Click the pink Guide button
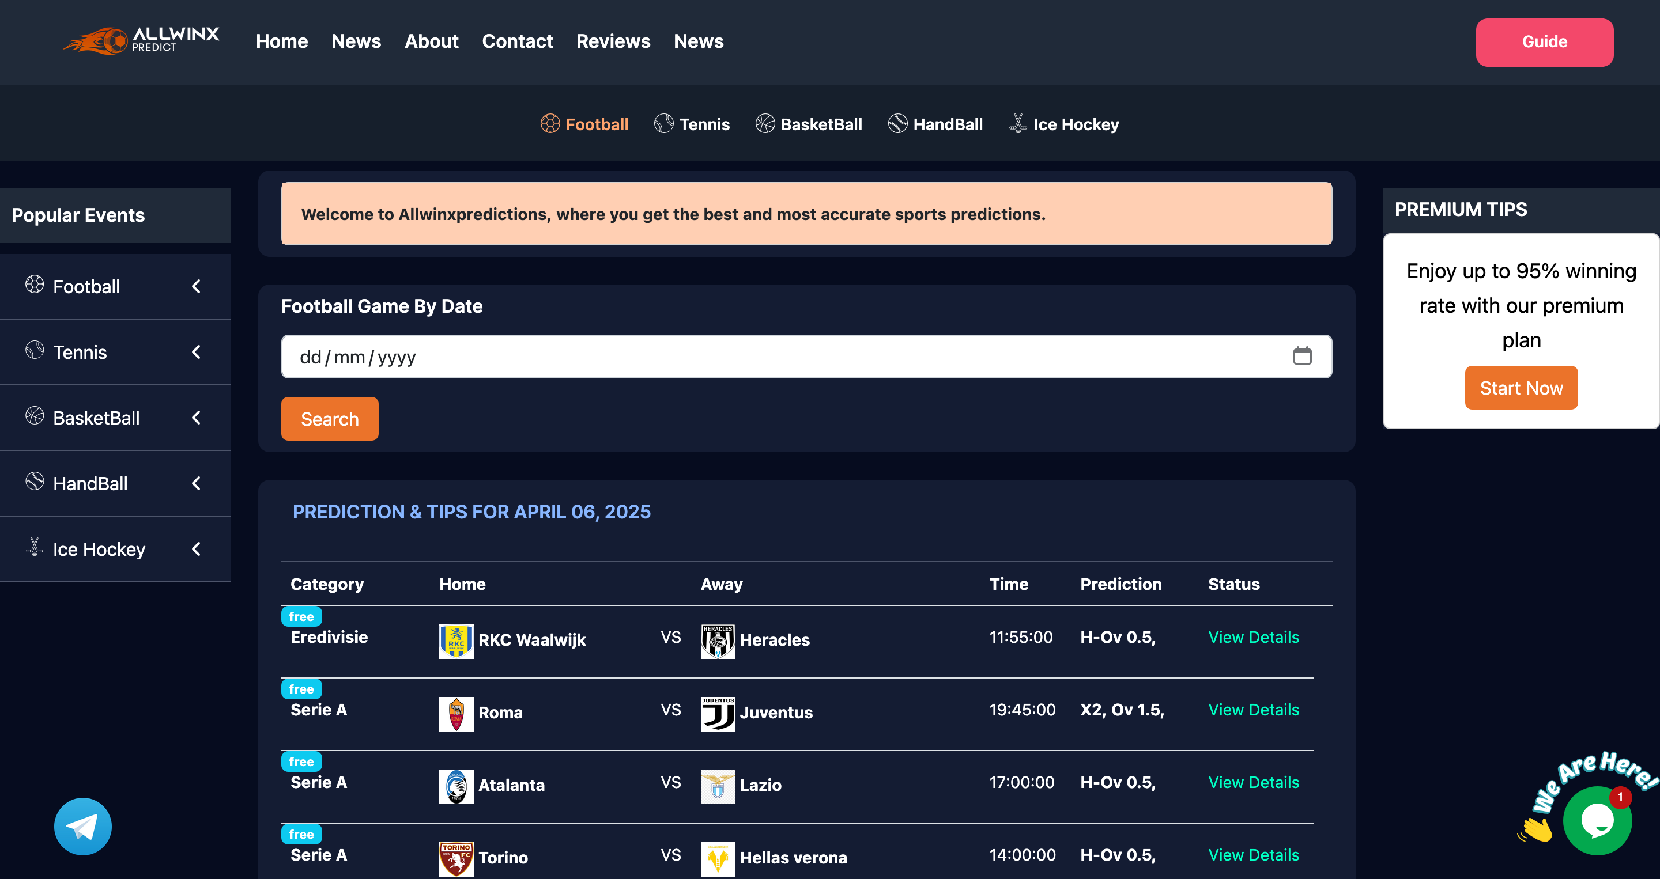The height and width of the screenshot is (879, 1660). coord(1545,42)
